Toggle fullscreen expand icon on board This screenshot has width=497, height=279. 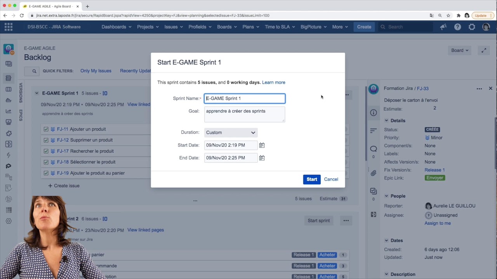pos(484,50)
